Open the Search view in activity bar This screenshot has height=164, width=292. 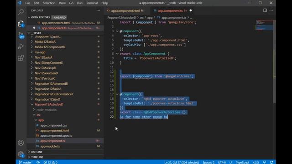coord(21,12)
